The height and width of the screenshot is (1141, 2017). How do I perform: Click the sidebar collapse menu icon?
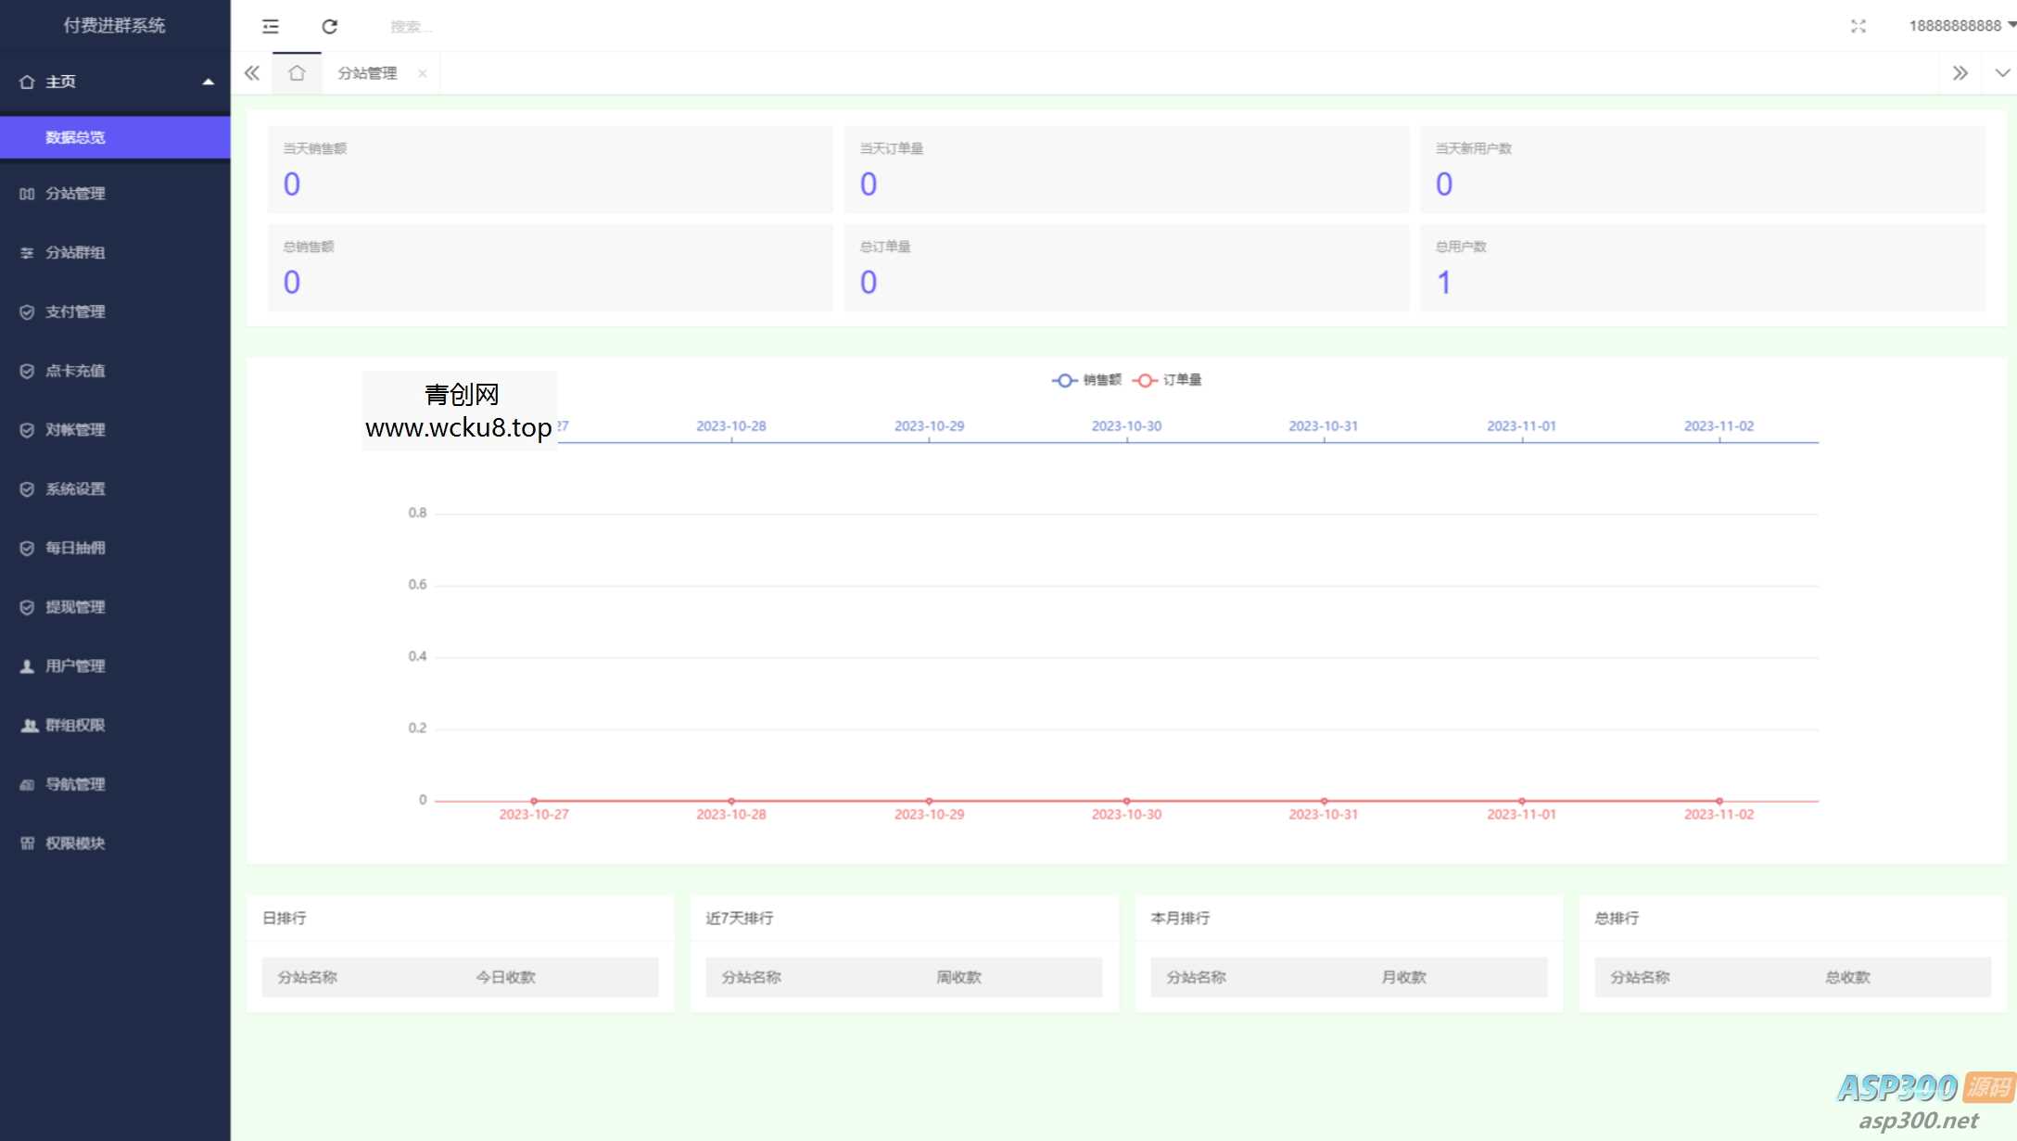tap(270, 26)
